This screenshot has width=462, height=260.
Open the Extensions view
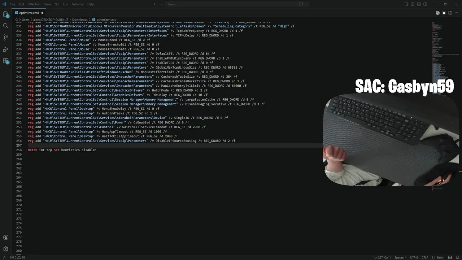pos(6,61)
